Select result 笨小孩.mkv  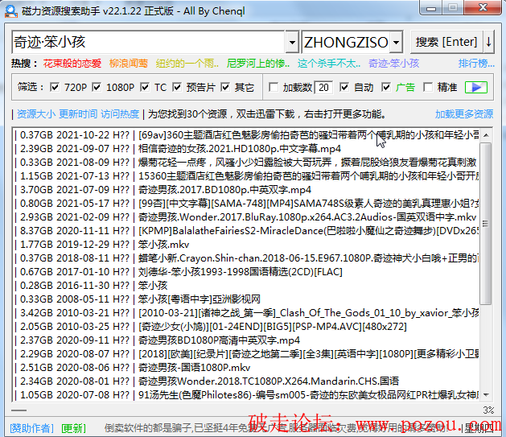[246, 245]
